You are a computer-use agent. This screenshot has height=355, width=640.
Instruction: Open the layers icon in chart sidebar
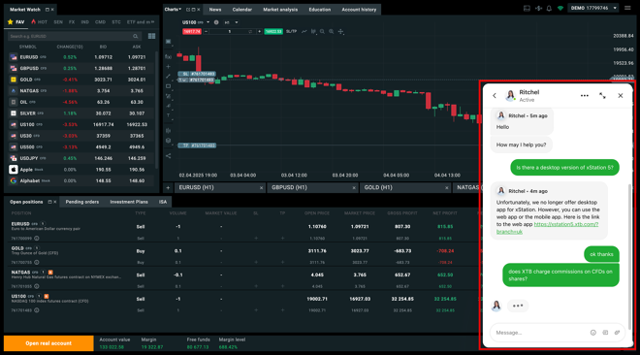[168, 141]
